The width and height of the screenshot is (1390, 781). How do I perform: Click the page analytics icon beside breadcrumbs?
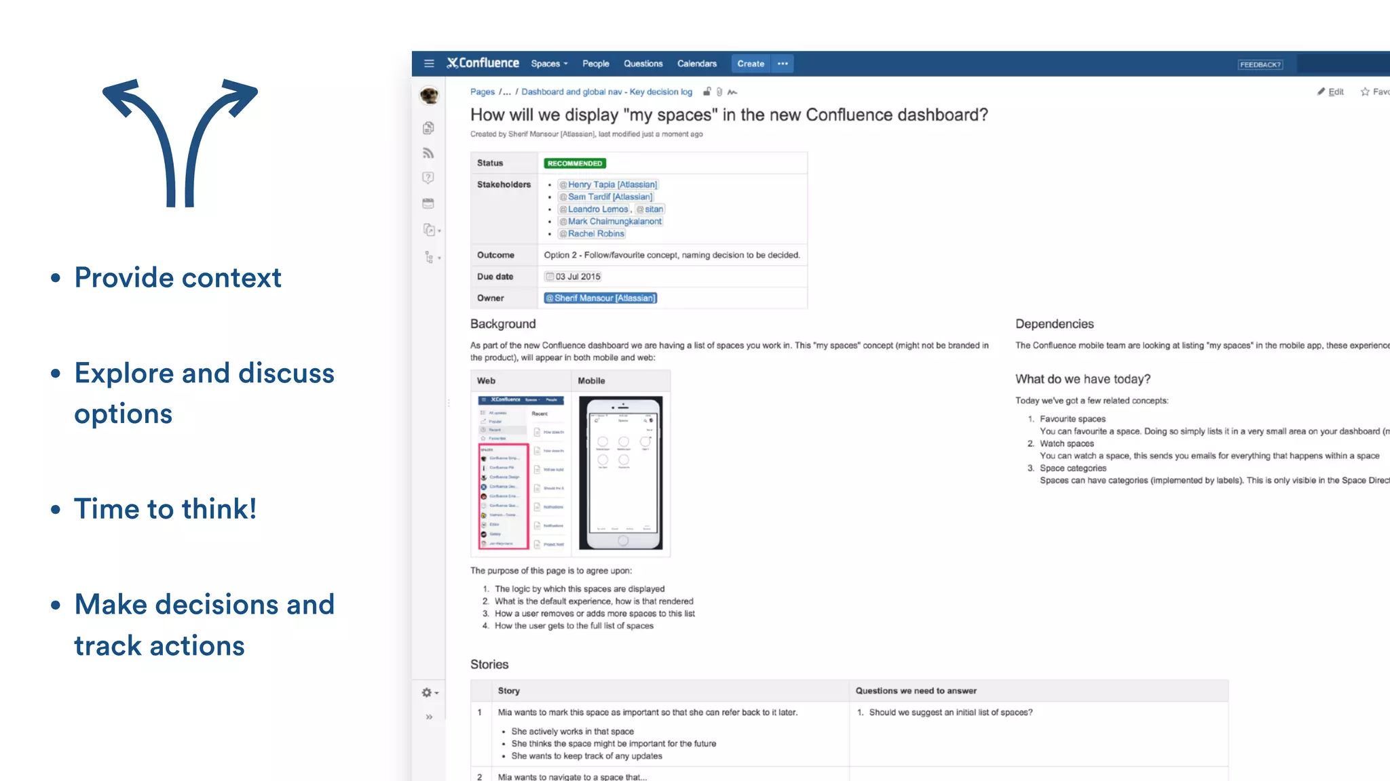tap(732, 92)
